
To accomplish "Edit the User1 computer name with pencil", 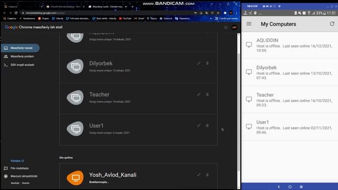I will click(x=199, y=126).
